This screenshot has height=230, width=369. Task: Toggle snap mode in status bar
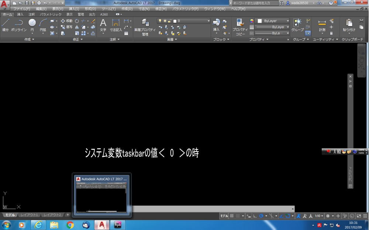pyautogui.click(x=238, y=216)
